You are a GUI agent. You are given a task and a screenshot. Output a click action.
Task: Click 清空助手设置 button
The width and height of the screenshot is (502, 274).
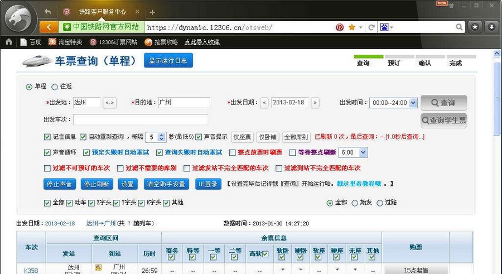tap(166, 184)
